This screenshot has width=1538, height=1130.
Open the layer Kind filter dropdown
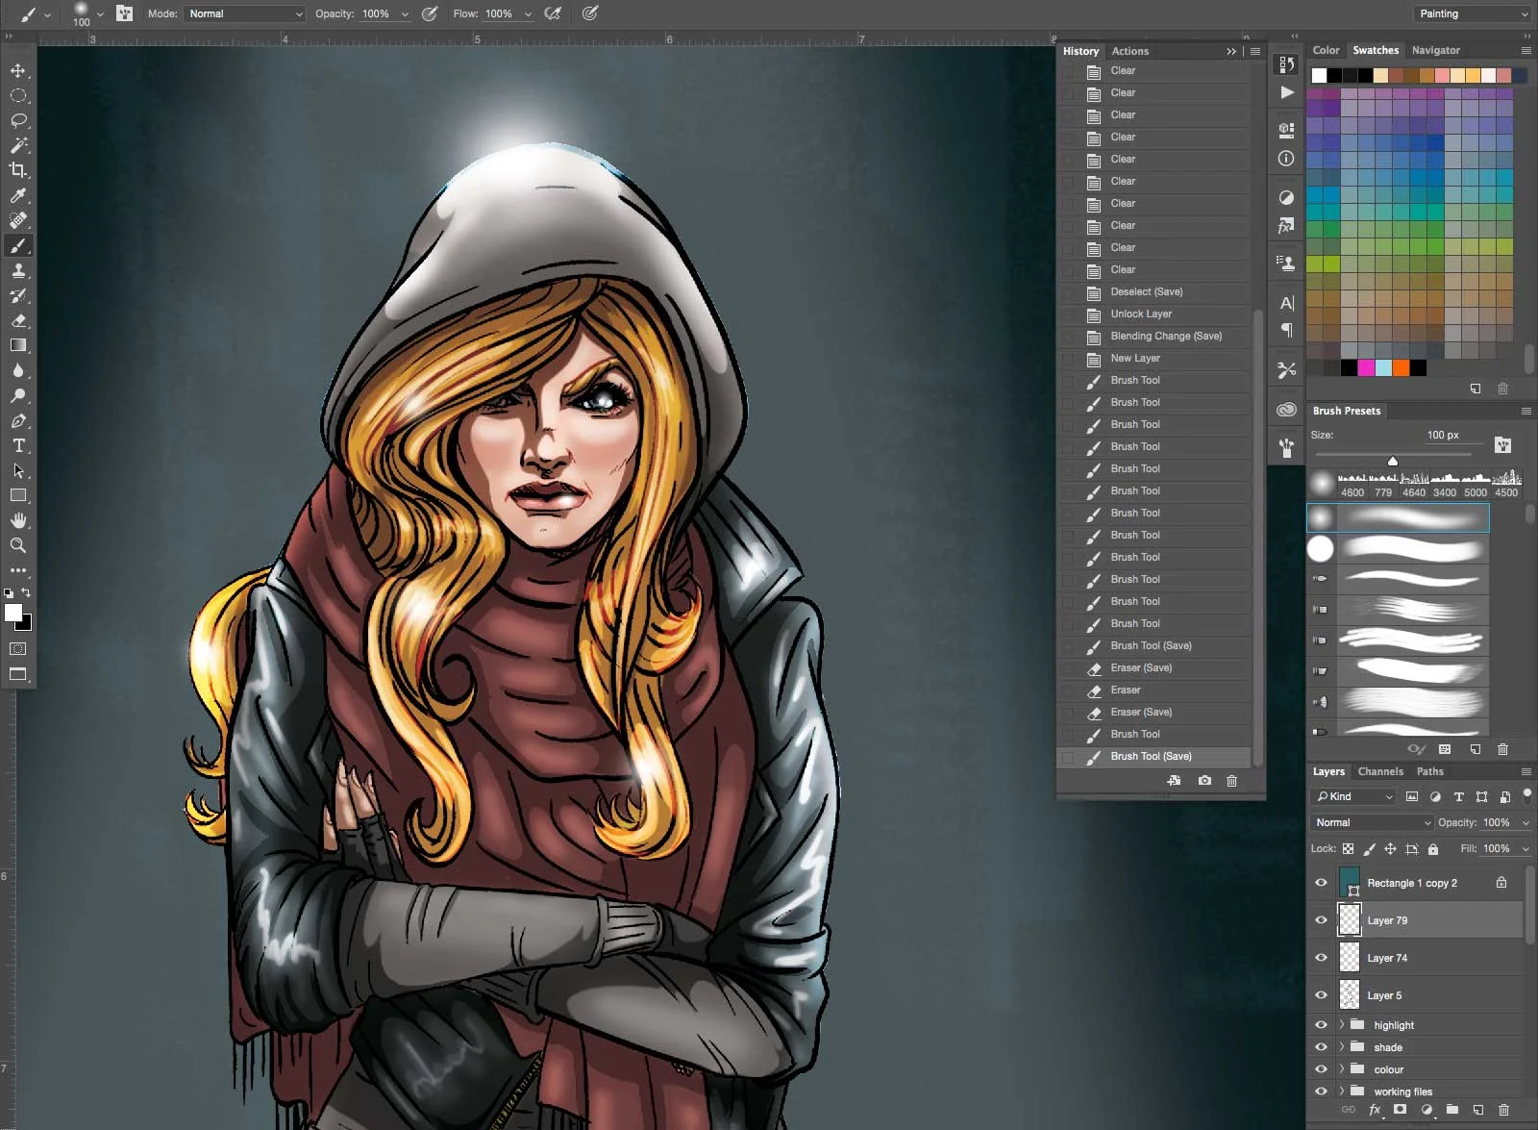click(1352, 796)
